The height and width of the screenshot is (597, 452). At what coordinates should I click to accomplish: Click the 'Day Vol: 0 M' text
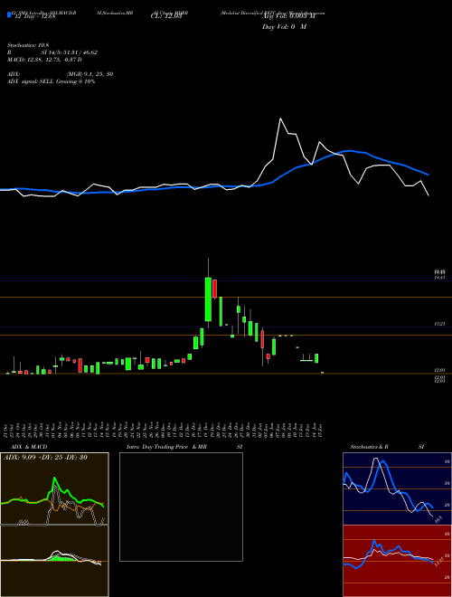click(284, 27)
